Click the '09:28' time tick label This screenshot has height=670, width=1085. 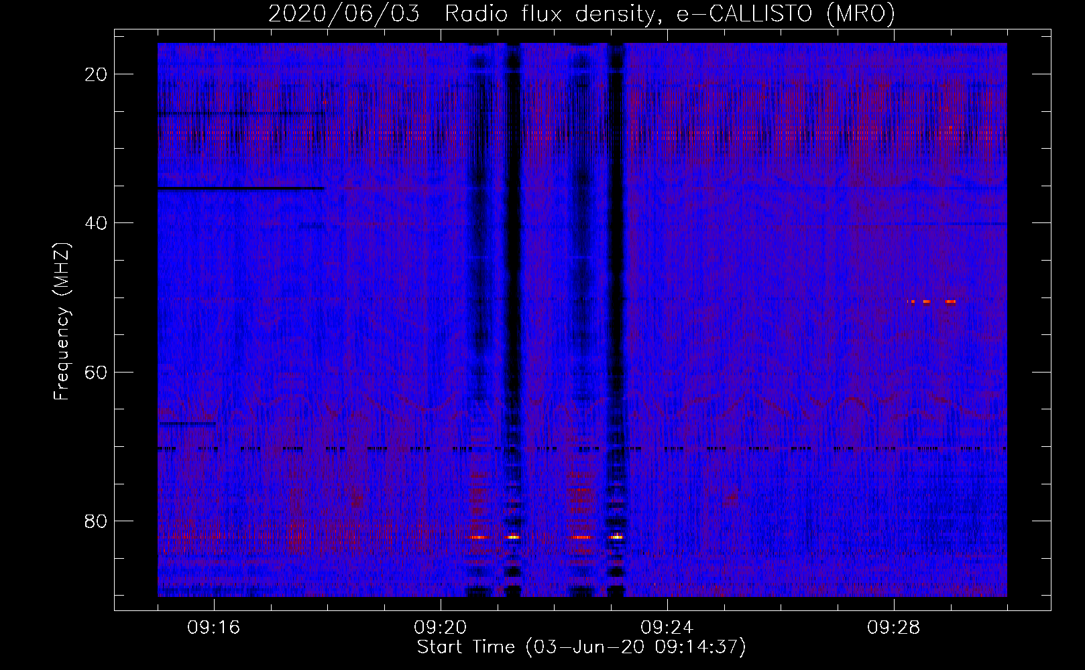tap(894, 628)
